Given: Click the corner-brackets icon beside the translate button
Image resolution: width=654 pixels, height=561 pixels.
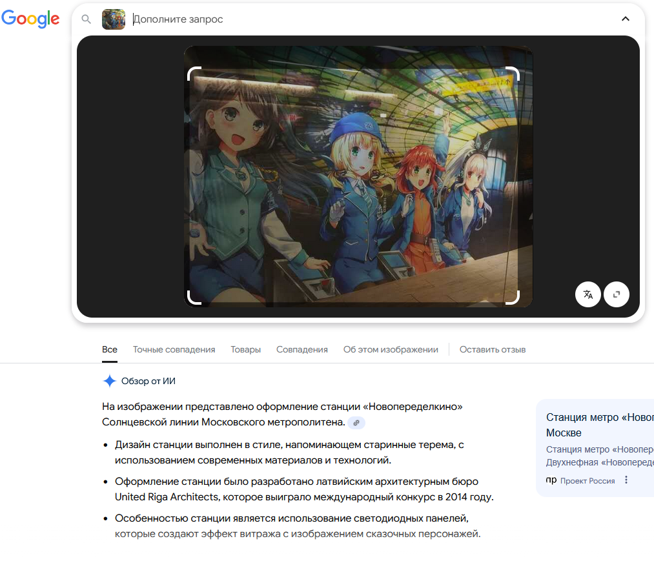Looking at the screenshot, I should (616, 294).
